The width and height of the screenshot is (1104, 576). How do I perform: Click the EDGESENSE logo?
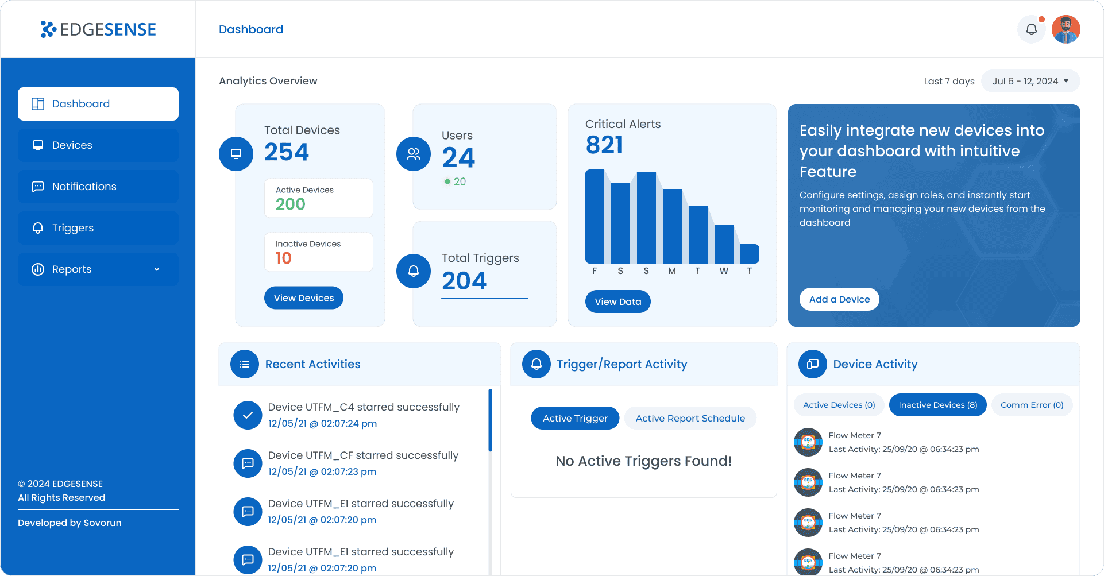[x=98, y=29]
